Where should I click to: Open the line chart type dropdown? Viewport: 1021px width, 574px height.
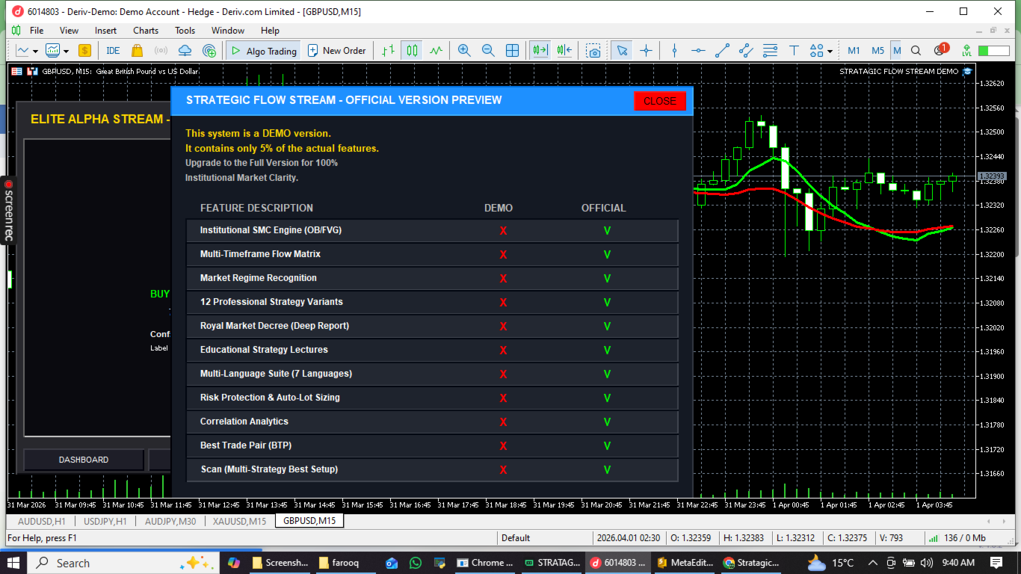[x=27, y=51]
